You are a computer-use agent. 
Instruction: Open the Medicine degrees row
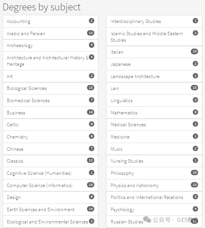click(x=154, y=137)
